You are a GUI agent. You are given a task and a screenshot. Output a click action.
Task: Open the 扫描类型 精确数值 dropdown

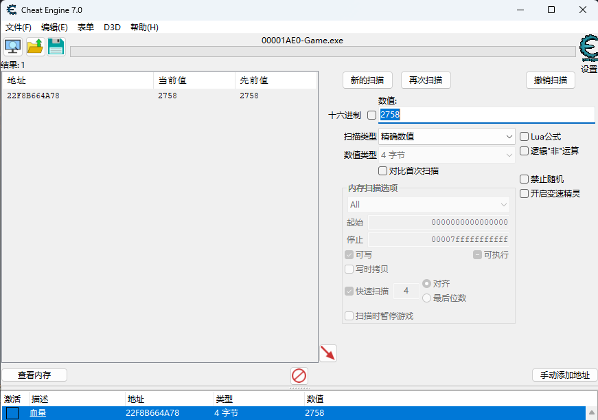tap(446, 136)
